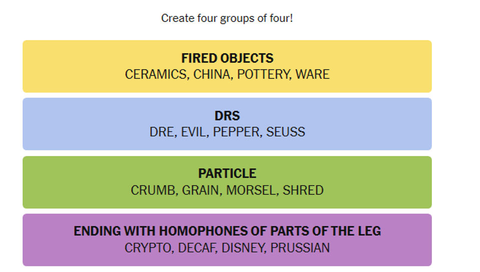This screenshot has height=272, width=480.
Task: Click the word SHRED
Action: [x=303, y=190]
